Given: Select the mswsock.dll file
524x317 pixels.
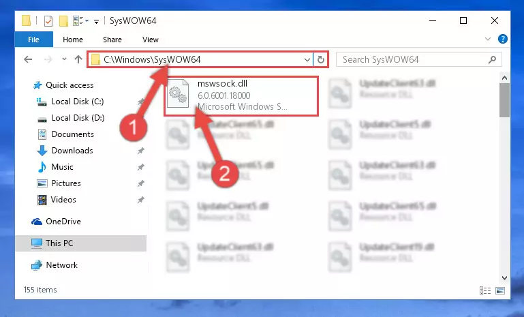Looking at the screenshot, I should 241,96.
